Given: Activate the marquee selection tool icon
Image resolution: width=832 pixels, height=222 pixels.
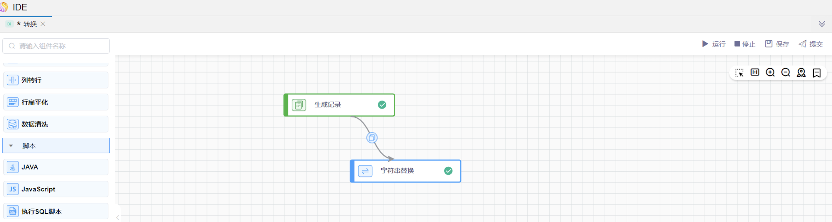Looking at the screenshot, I should click(x=739, y=73).
